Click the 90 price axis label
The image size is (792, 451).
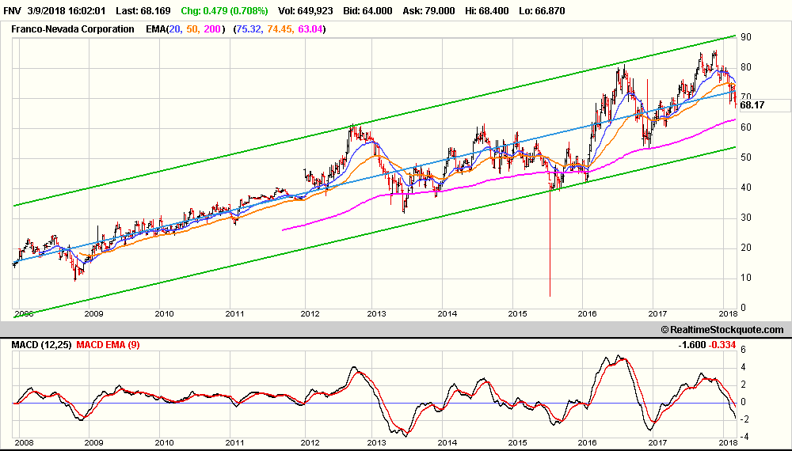click(745, 37)
